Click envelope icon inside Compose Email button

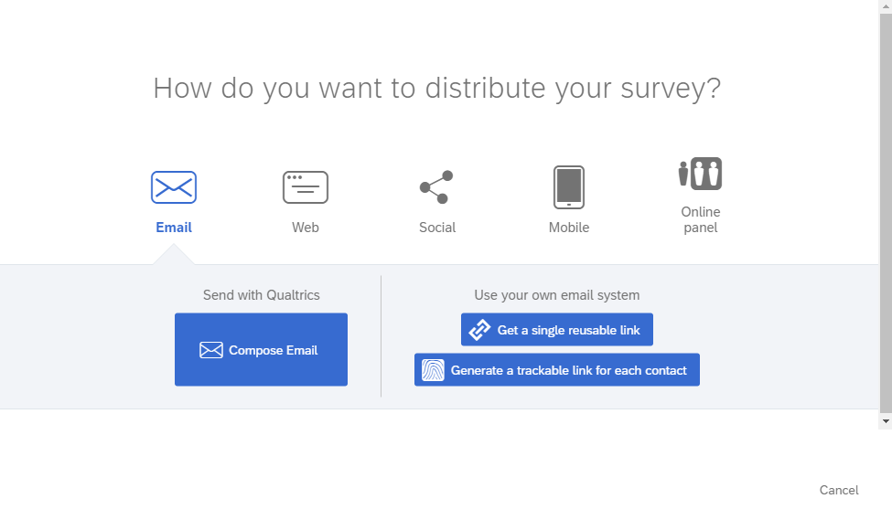click(x=211, y=350)
